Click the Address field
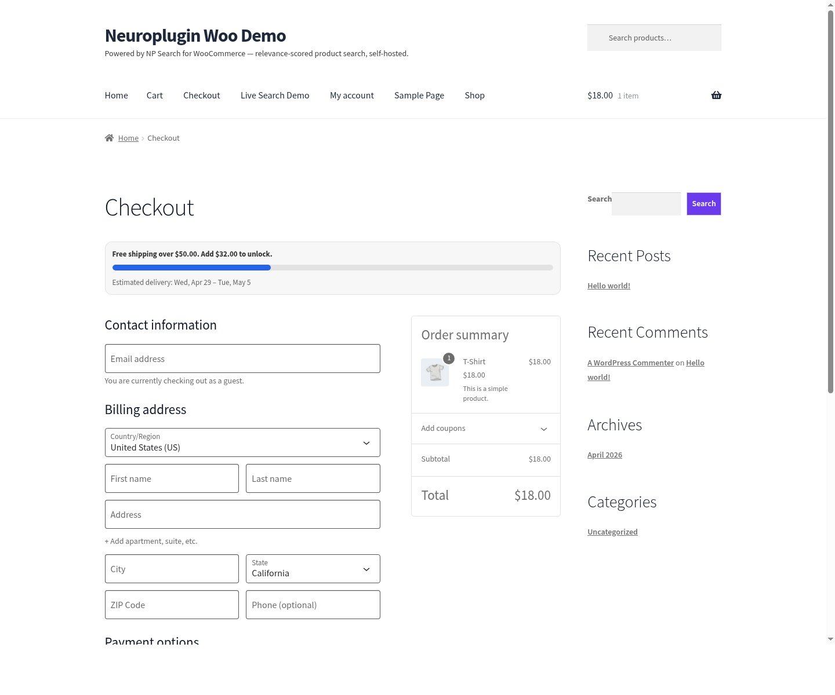Screen dimensions: 835x695 point(242,514)
